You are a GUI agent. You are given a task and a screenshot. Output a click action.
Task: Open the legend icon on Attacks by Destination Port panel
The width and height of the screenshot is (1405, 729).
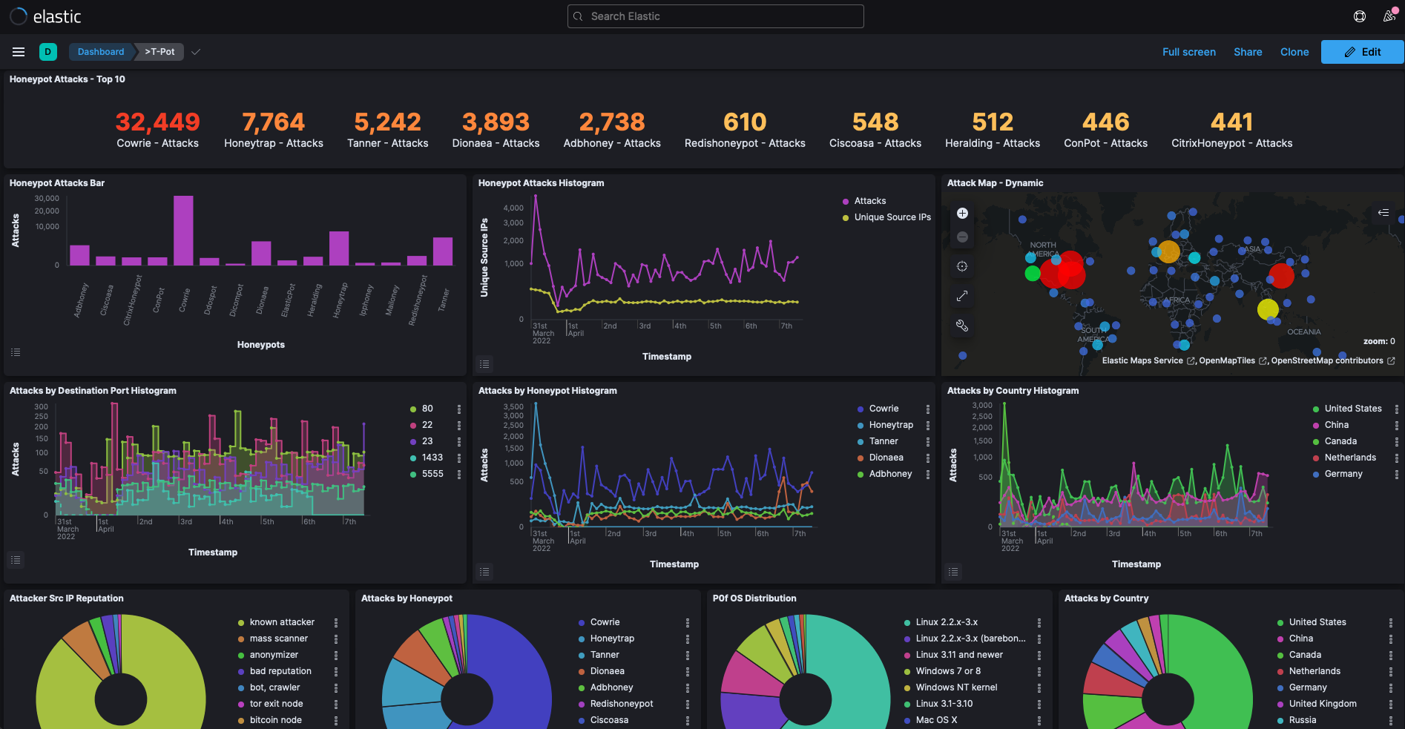(16, 560)
